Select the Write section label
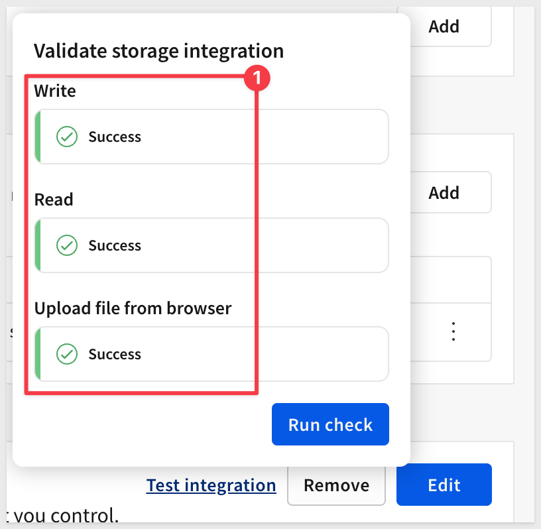Screen dimensions: 541x529 (55, 91)
